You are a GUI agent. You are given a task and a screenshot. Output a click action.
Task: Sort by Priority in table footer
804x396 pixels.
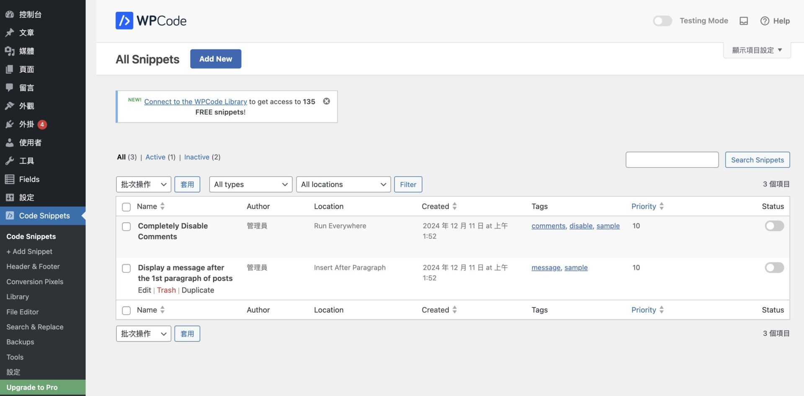pyautogui.click(x=647, y=310)
